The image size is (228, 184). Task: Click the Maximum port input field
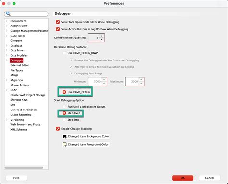(132, 82)
